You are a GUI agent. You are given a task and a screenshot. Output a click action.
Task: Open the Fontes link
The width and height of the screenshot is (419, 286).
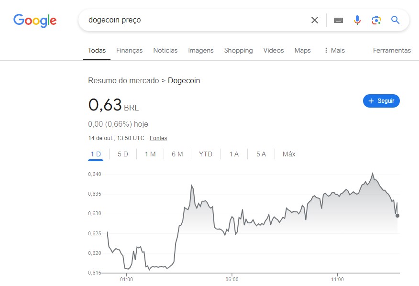click(x=158, y=138)
